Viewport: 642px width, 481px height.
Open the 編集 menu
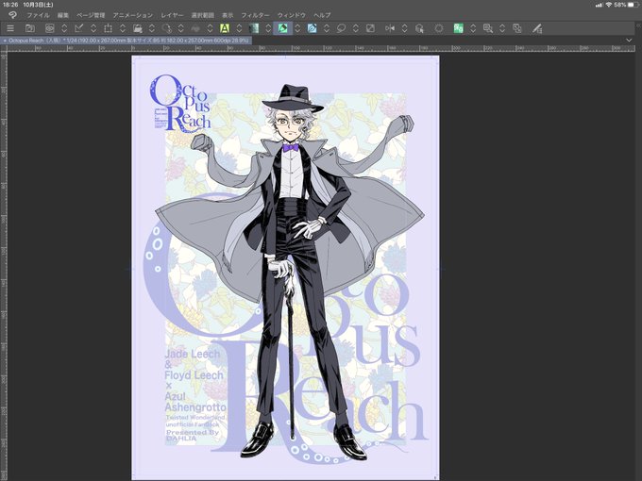tap(63, 15)
